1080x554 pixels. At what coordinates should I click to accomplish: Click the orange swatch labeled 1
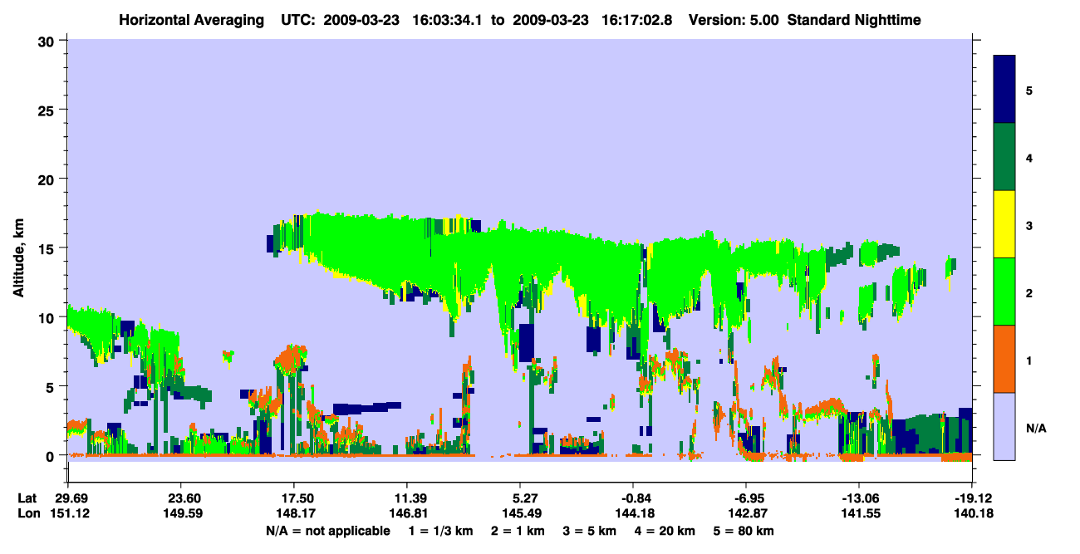coord(1004,359)
